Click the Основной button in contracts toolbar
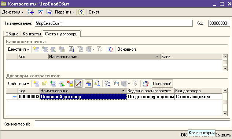The width and height of the screenshot is (232, 139). (162, 84)
